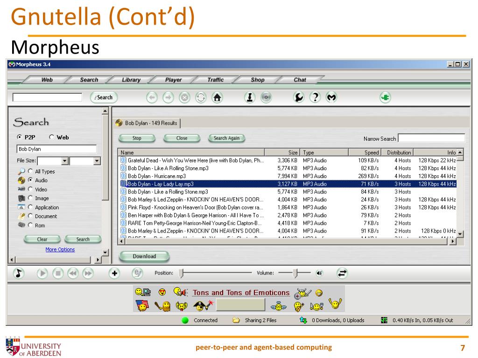This screenshot has width=478, height=358.
Task: Click the bandwidth network status icon
Action: (x=384, y=320)
